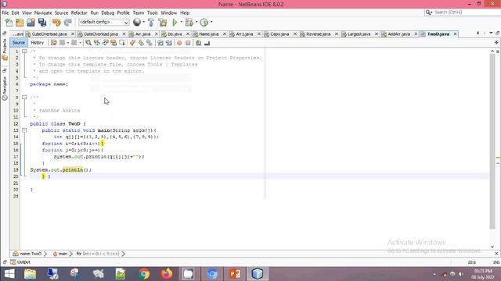The image size is (501, 281).
Task: Open the Profile Project dropdown arrow
Action: click(211, 22)
